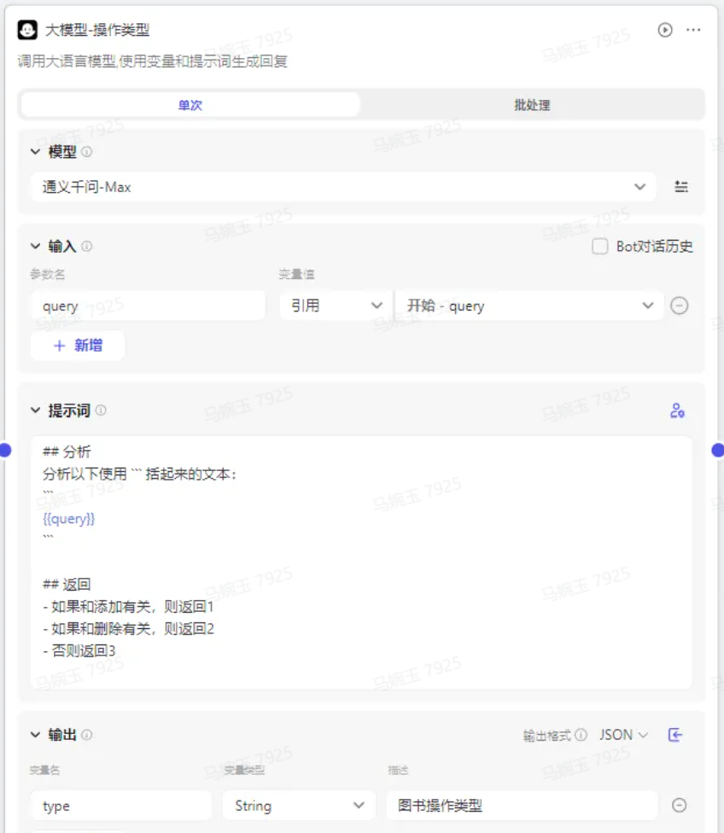Screen dimensions: 724x833
Task: Click the type variable name field
Action: point(121,806)
